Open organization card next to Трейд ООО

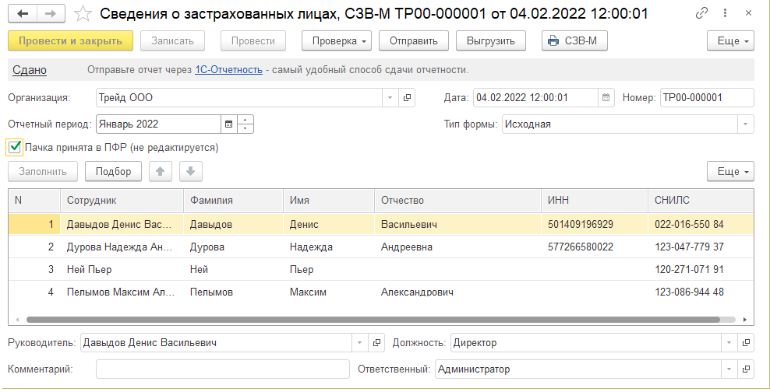407,98
